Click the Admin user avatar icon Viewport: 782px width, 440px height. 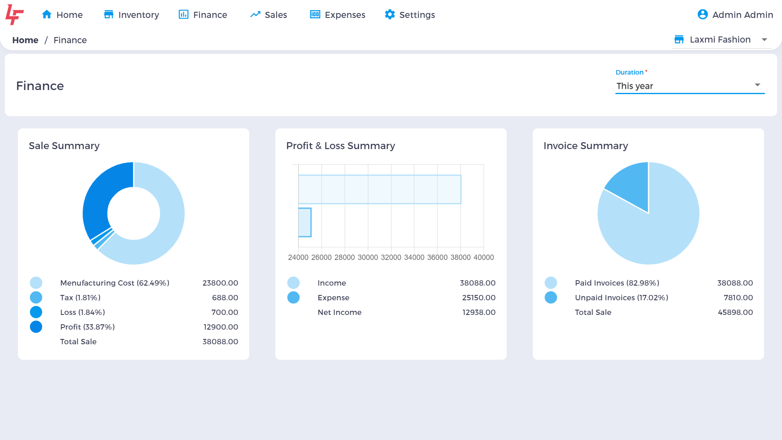pos(703,15)
